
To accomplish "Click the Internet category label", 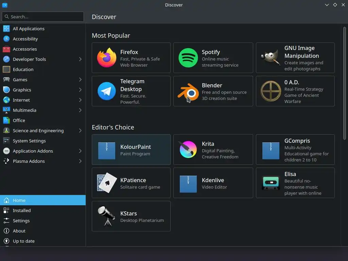I will point(21,100).
